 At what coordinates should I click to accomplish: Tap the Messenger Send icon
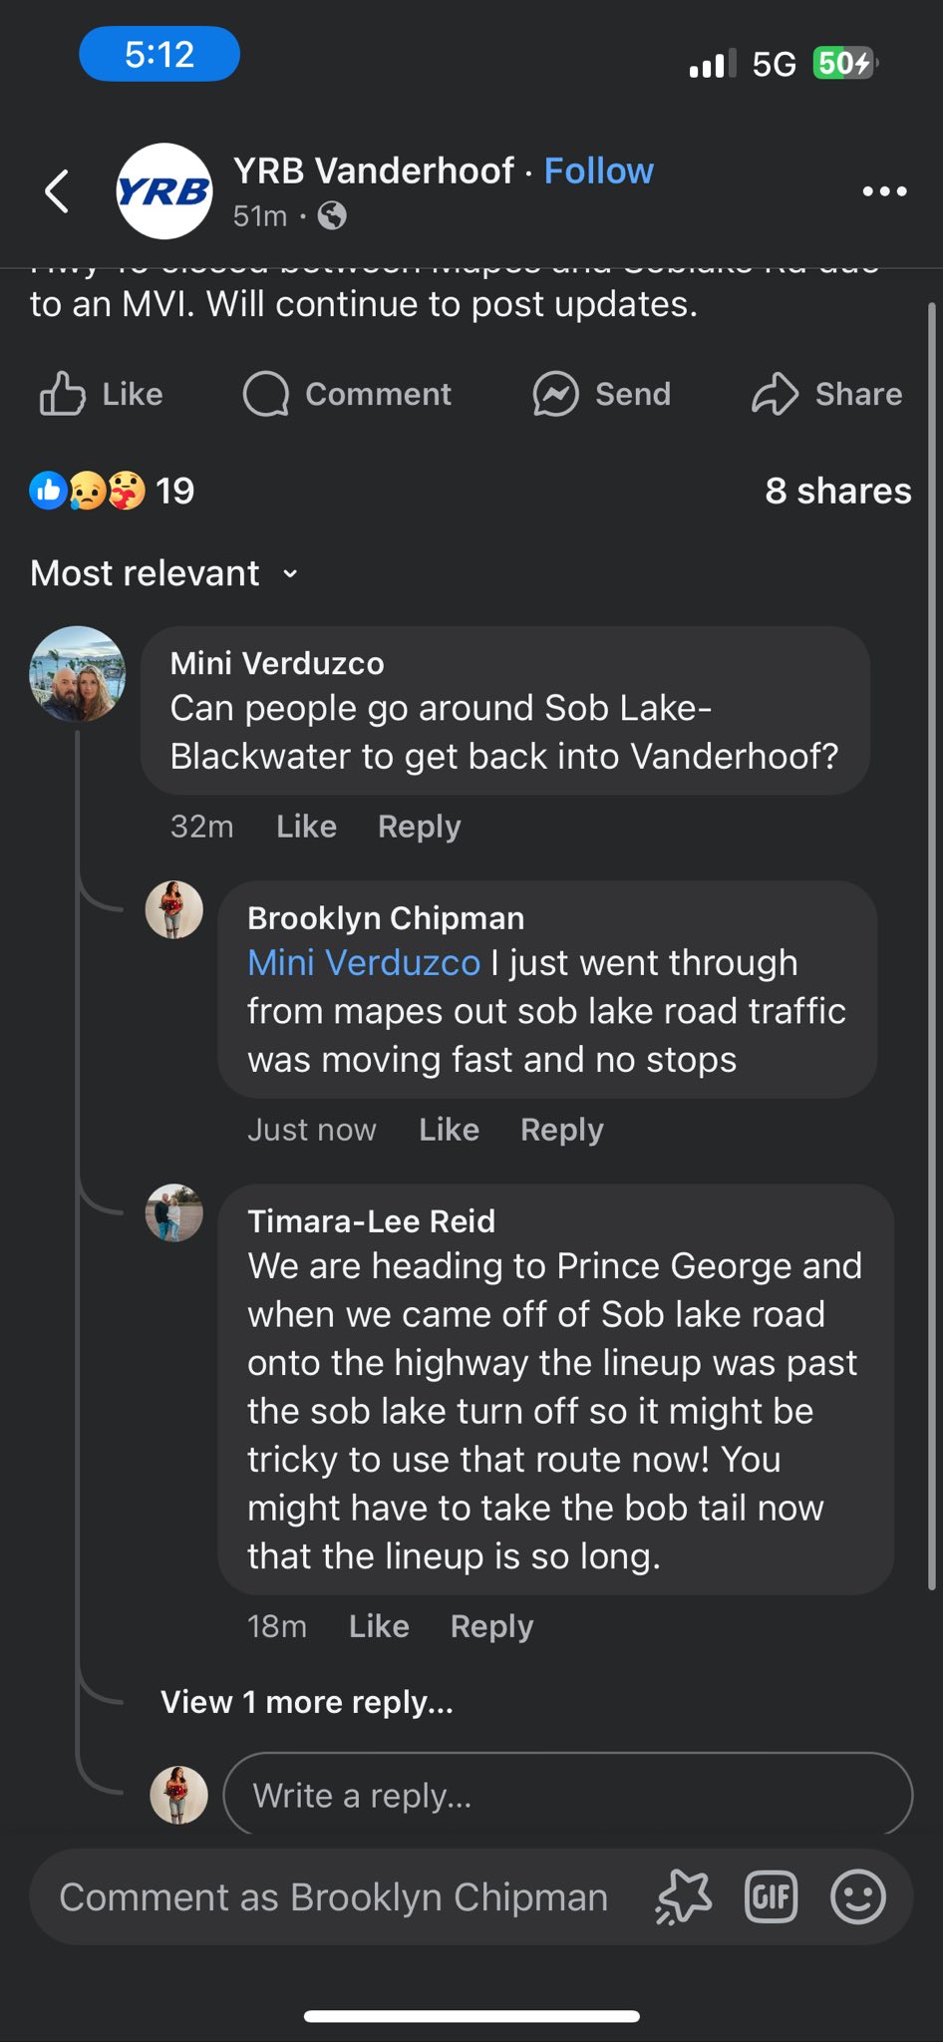click(555, 394)
